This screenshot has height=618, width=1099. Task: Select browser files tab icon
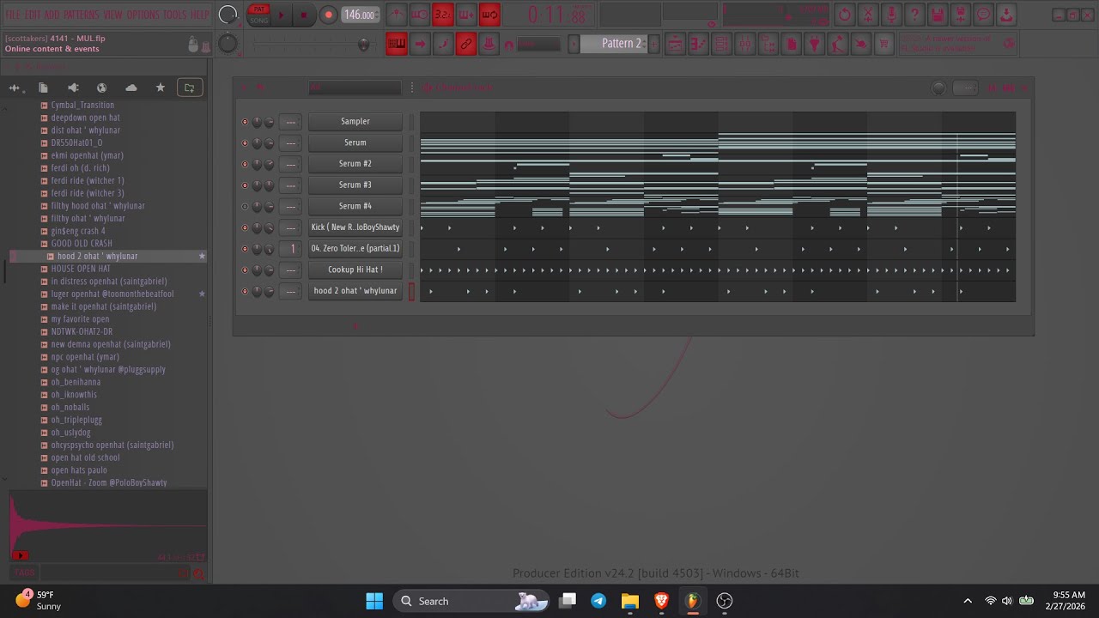43,88
